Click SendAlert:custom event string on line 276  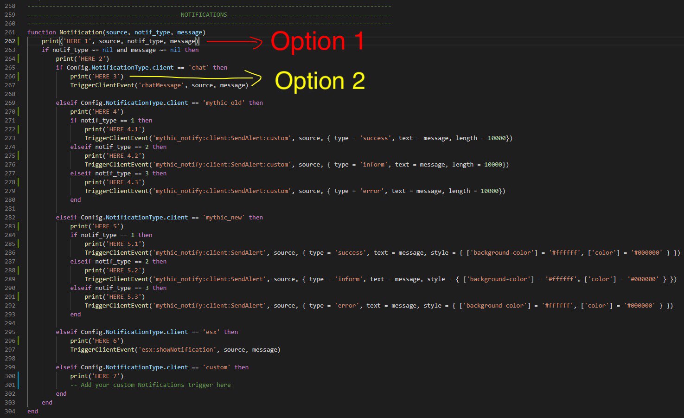pos(222,164)
